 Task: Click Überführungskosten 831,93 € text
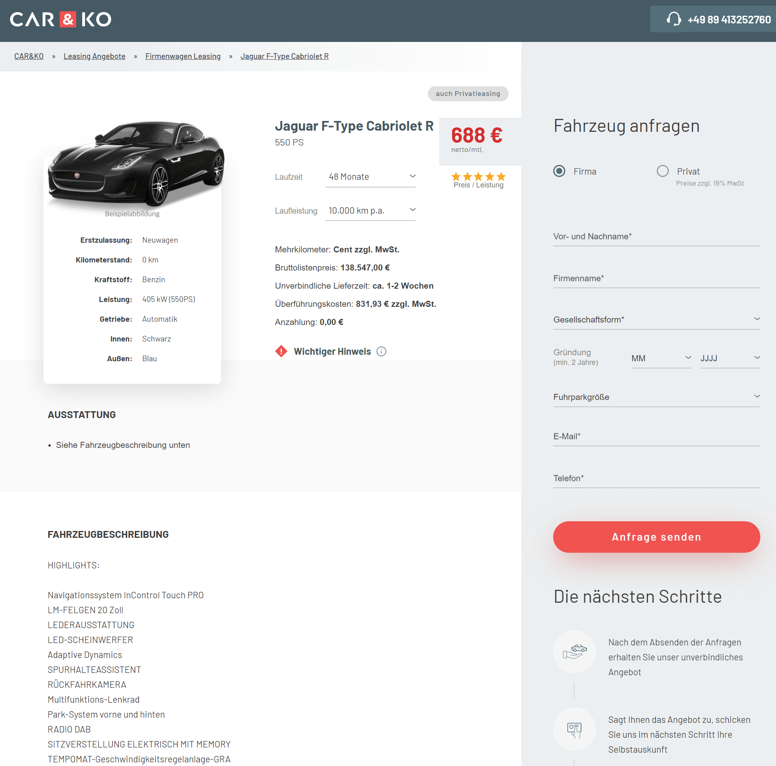355,304
